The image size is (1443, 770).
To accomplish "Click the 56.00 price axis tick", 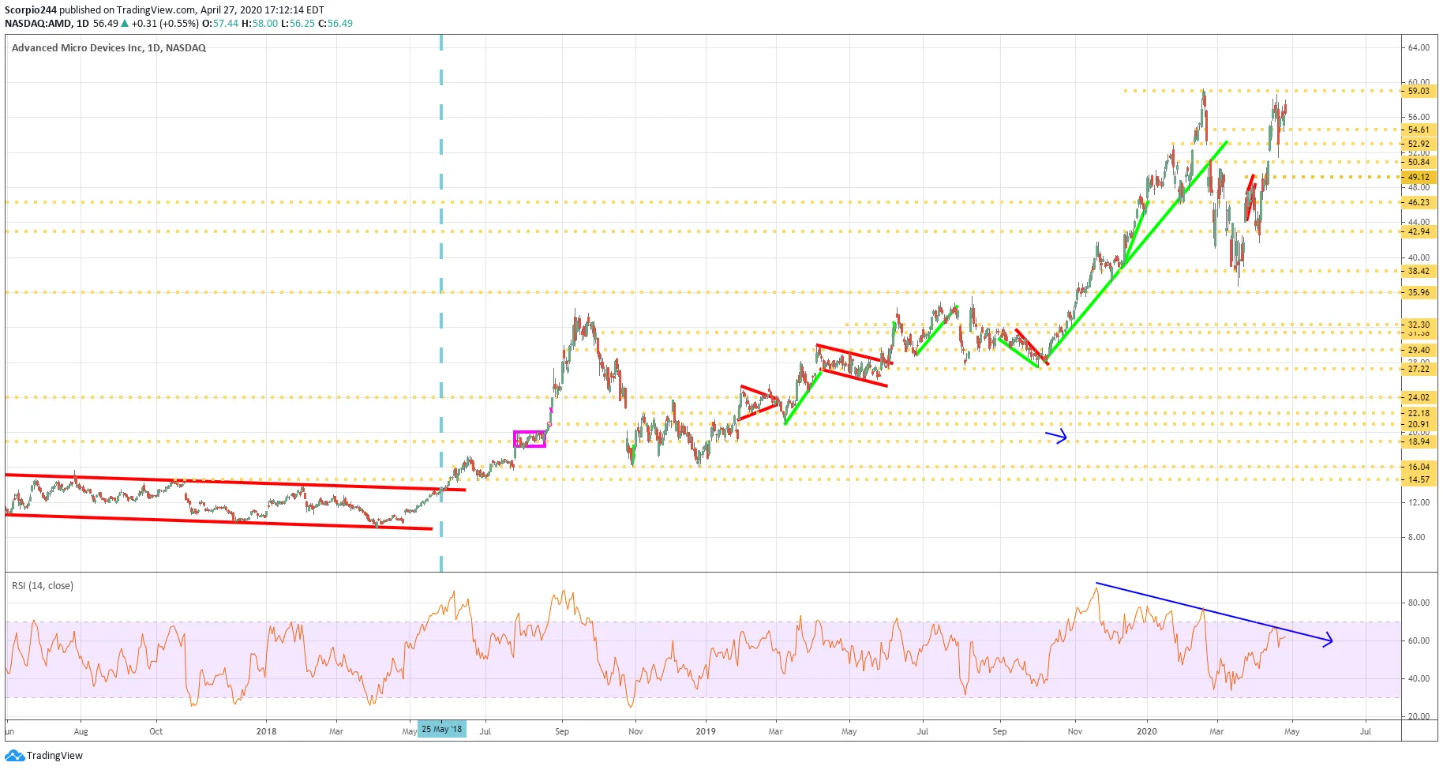I will 1419,117.
